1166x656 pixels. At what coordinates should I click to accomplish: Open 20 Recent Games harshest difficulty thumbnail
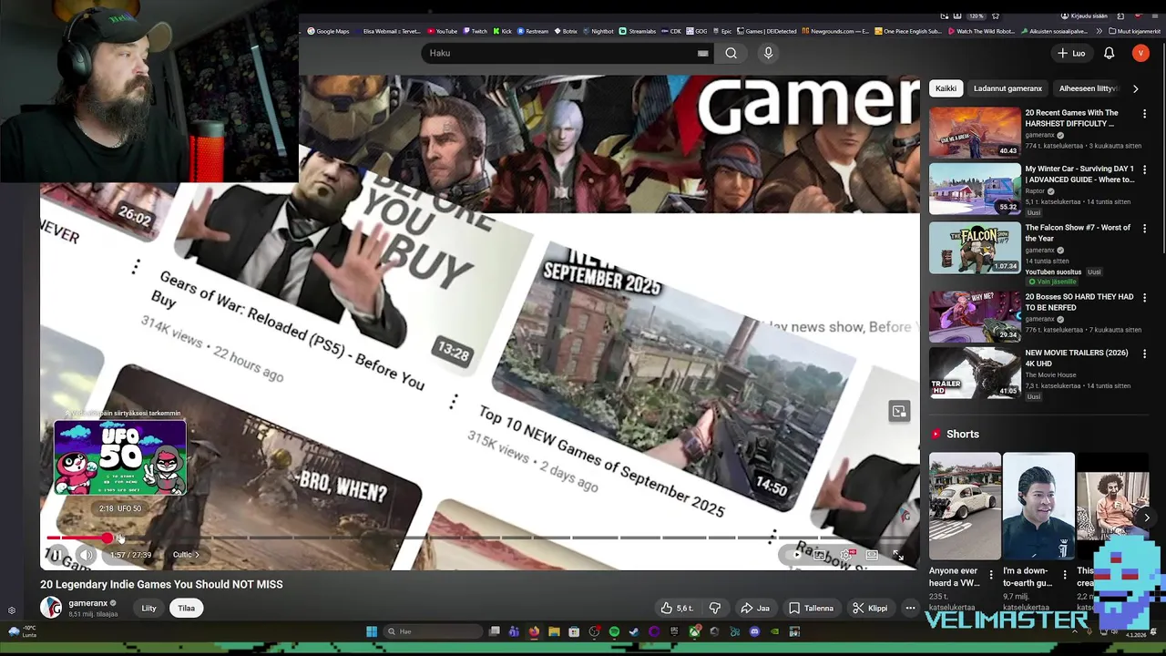[975, 133]
